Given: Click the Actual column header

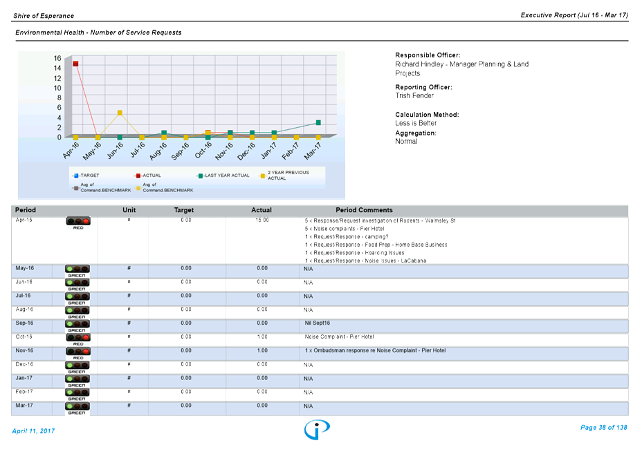Looking at the screenshot, I should (x=262, y=210).
